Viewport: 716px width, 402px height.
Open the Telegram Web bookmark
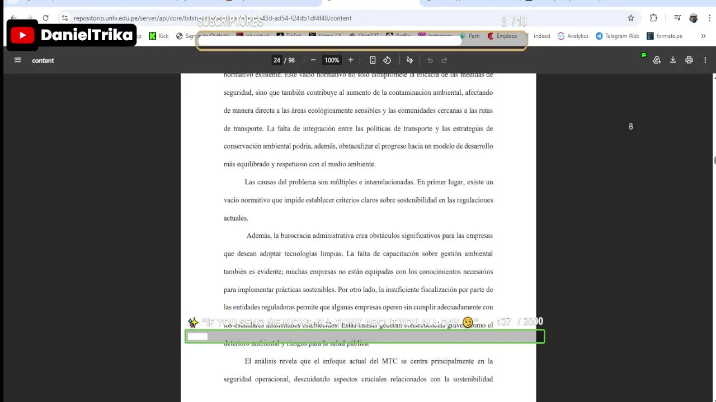click(x=617, y=36)
